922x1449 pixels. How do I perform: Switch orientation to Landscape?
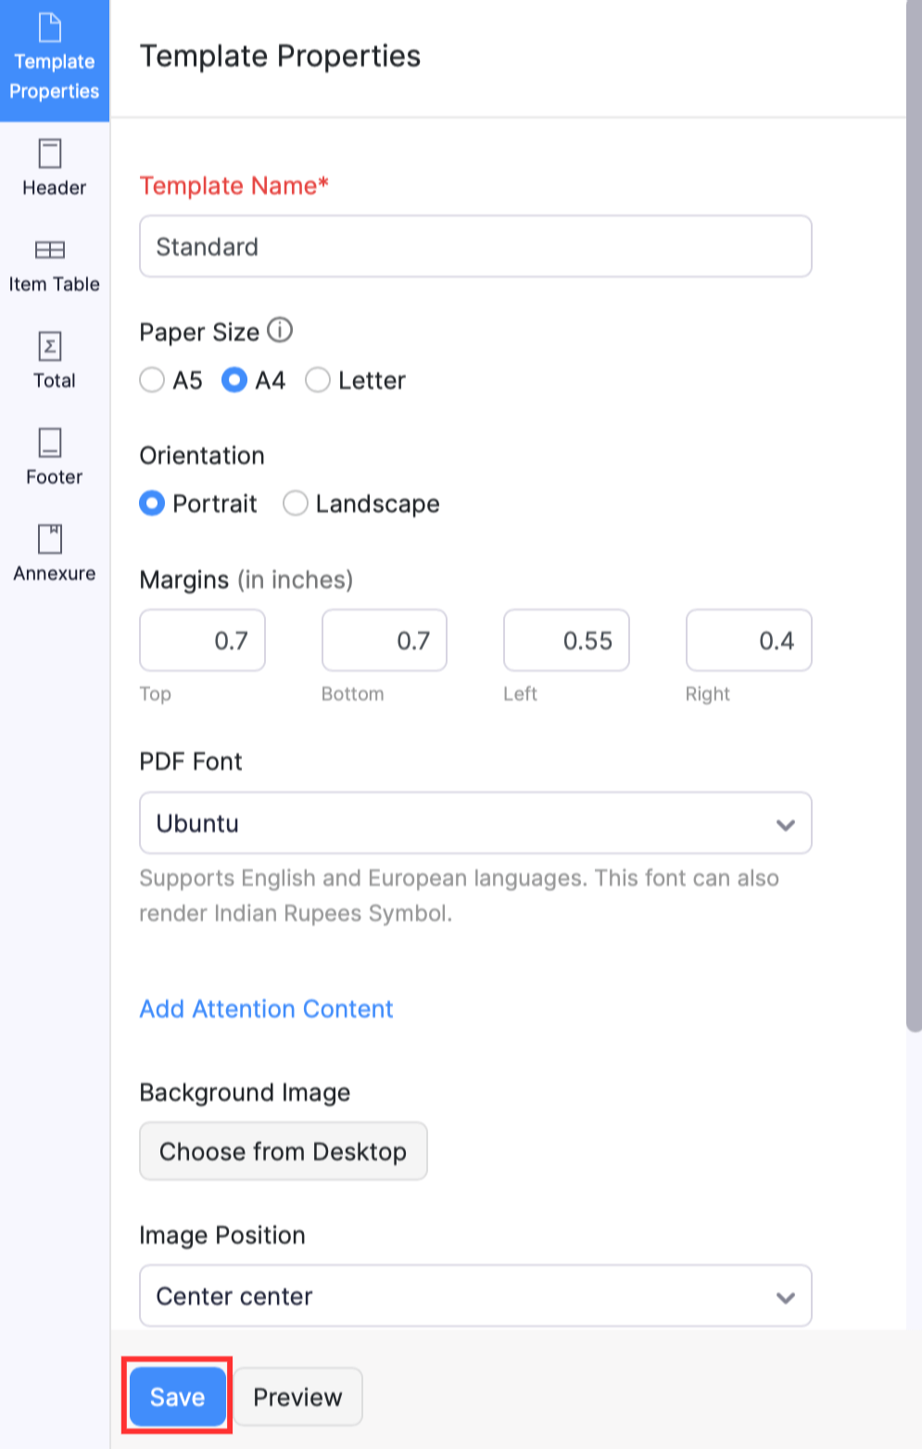pyautogui.click(x=296, y=503)
